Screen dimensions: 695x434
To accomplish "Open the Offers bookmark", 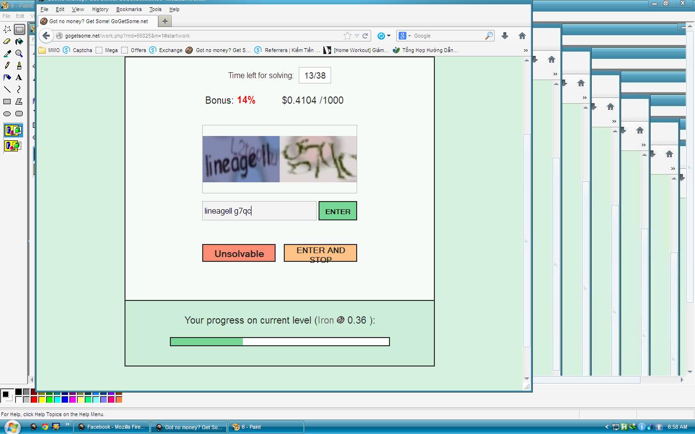I will 134,50.
